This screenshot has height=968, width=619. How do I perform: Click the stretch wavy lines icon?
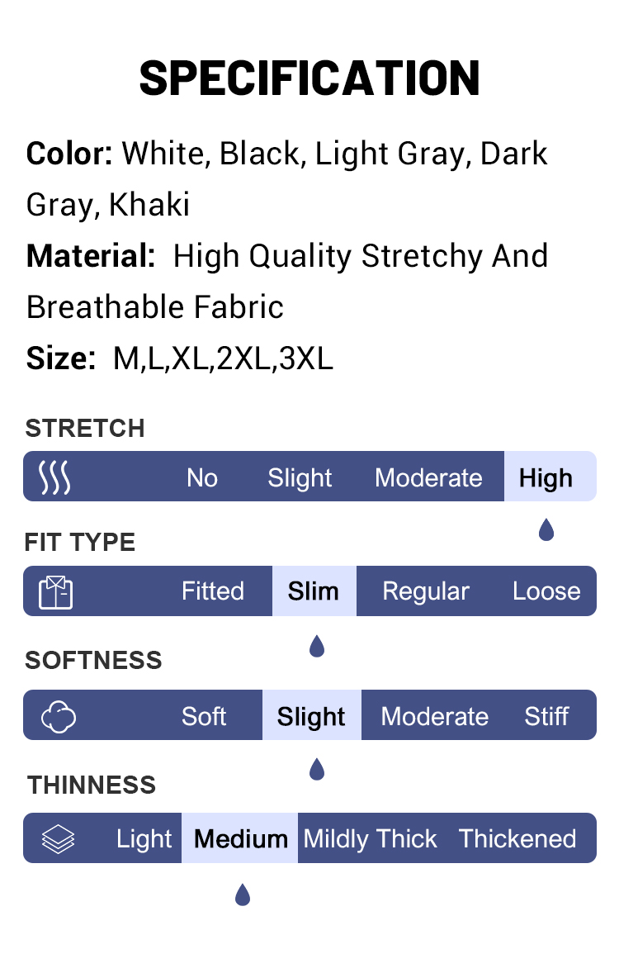55,477
